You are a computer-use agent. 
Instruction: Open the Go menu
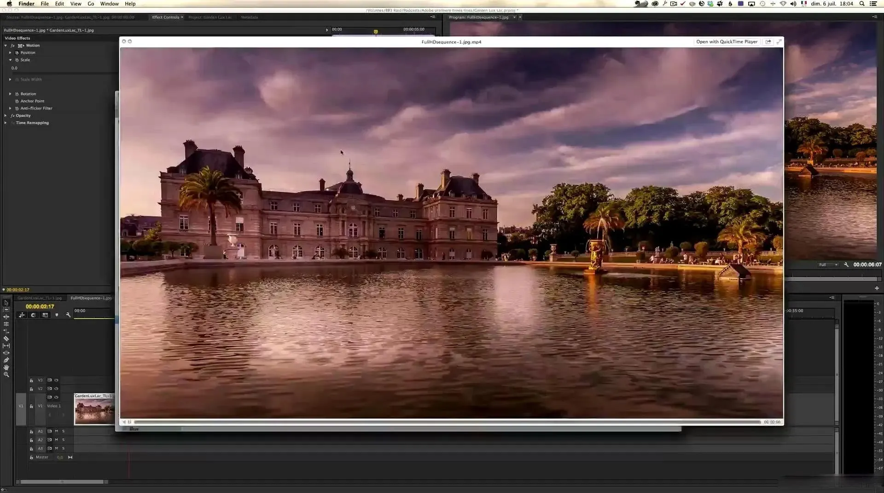pyautogui.click(x=91, y=4)
